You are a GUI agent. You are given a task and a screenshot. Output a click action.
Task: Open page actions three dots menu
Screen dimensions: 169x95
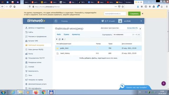pos(116,7)
